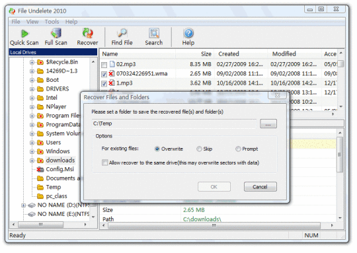Open the File menu
The image size is (357, 253).
click(16, 22)
